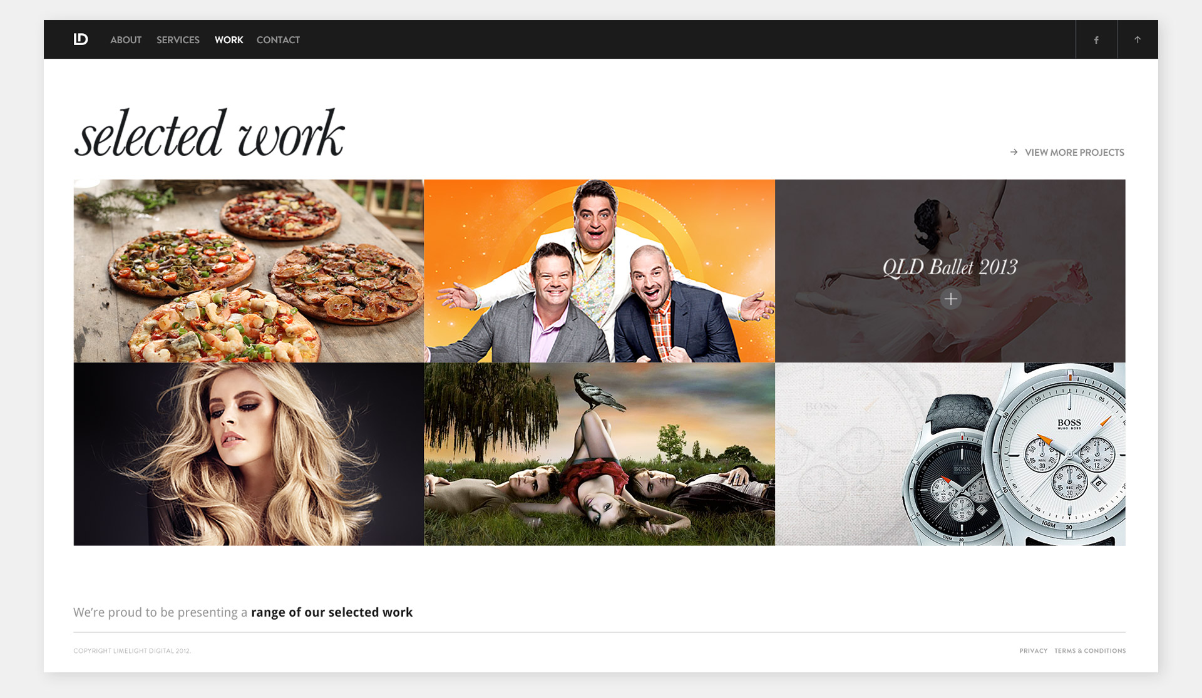The height and width of the screenshot is (698, 1202).
Task: Open the Boss watches project thumbnail
Action: coord(950,454)
